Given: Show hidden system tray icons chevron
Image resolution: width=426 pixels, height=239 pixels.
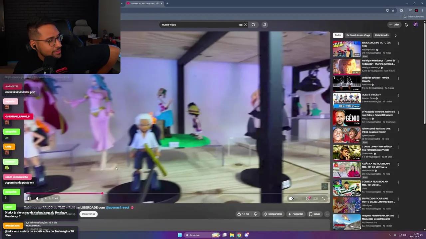Looking at the screenshot, I should click(x=390, y=235).
